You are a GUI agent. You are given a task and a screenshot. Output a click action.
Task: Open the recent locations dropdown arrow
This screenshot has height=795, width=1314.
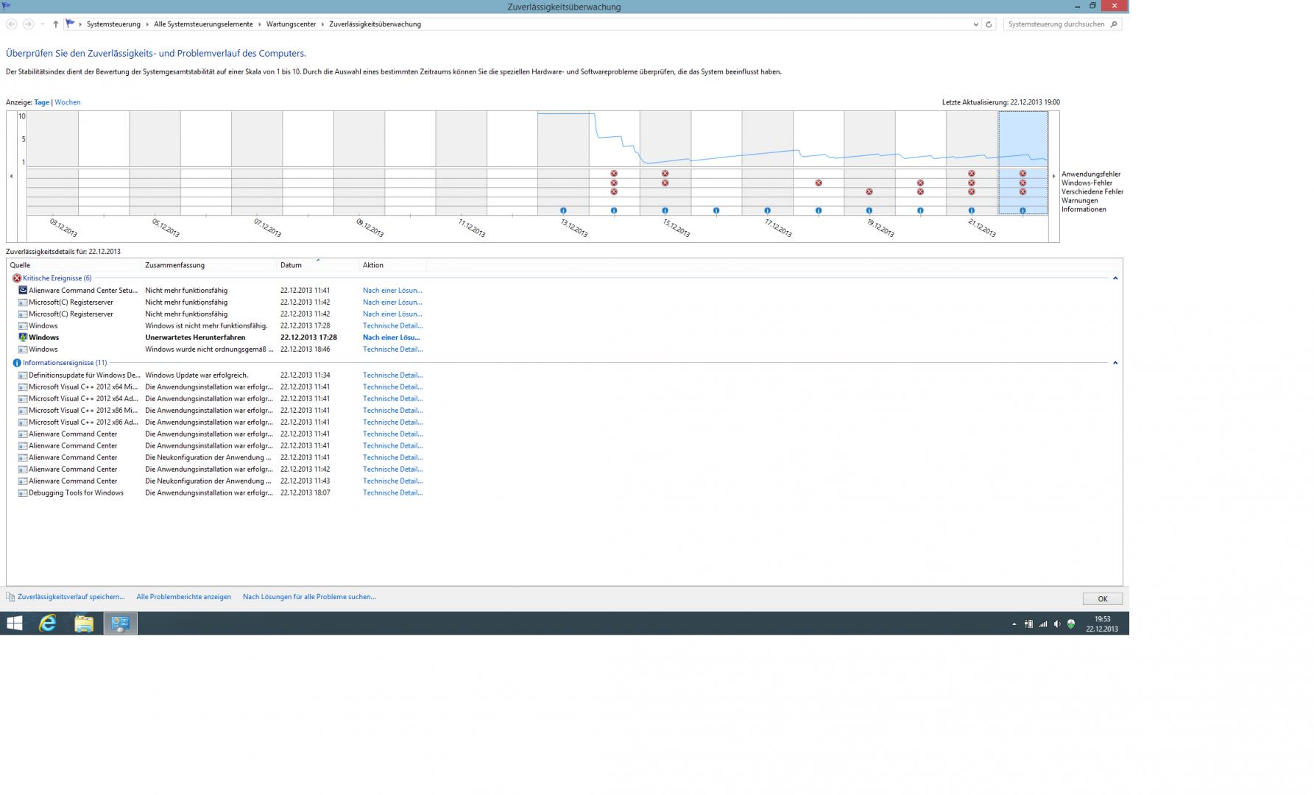[x=43, y=24]
